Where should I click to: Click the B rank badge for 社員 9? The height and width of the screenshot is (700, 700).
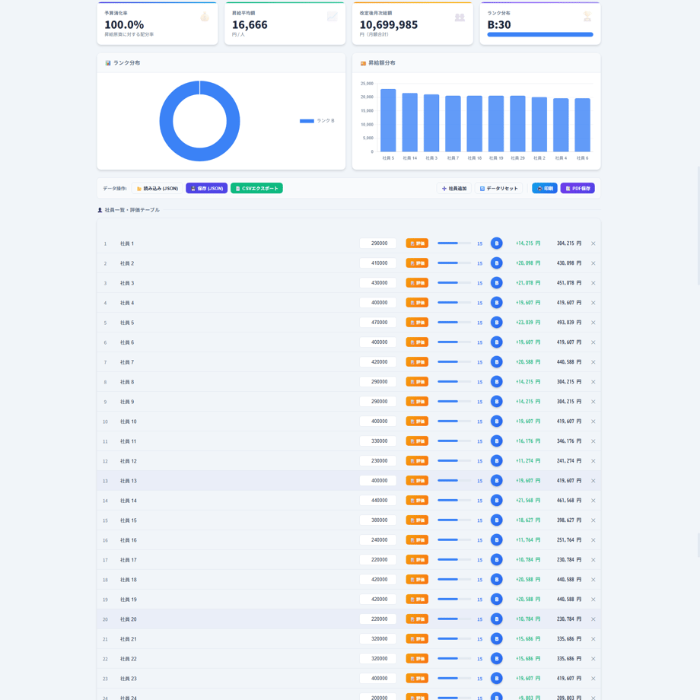pyautogui.click(x=496, y=402)
